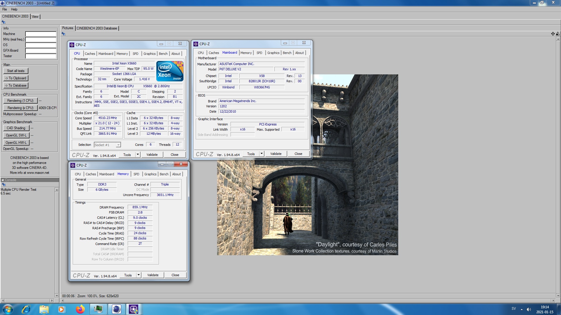561x315 pixels.
Task: Run OpenGL SW-L benchmark
Action: (16, 135)
